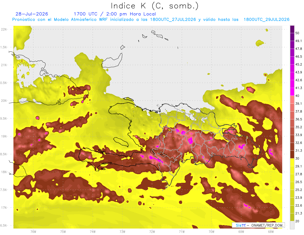Select the '23.9' legend label

(299, 198)
